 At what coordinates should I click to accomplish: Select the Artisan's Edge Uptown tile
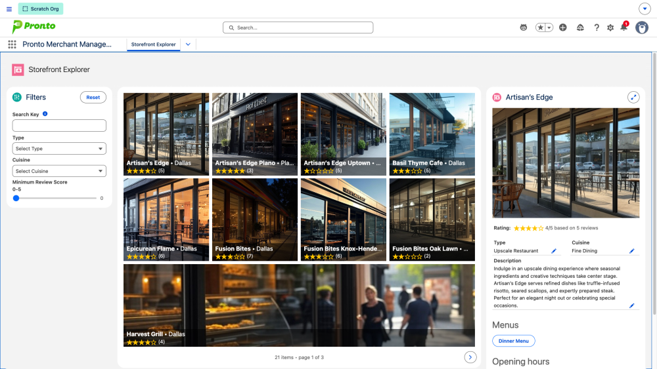click(x=343, y=134)
